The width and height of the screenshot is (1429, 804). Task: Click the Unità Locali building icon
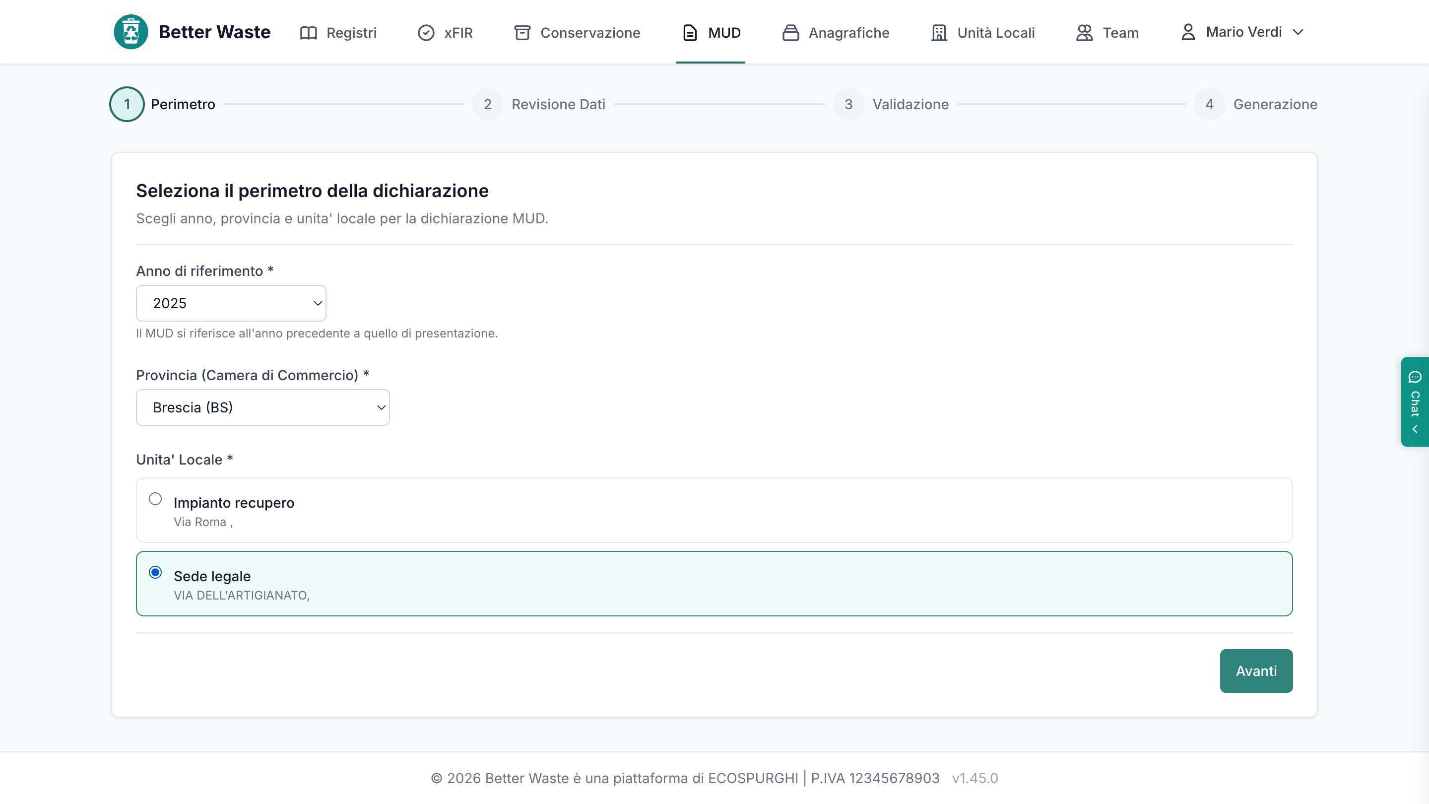point(939,33)
